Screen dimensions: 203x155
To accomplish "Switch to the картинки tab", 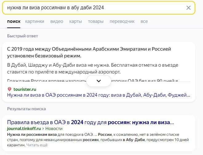I will pos(34,21).
